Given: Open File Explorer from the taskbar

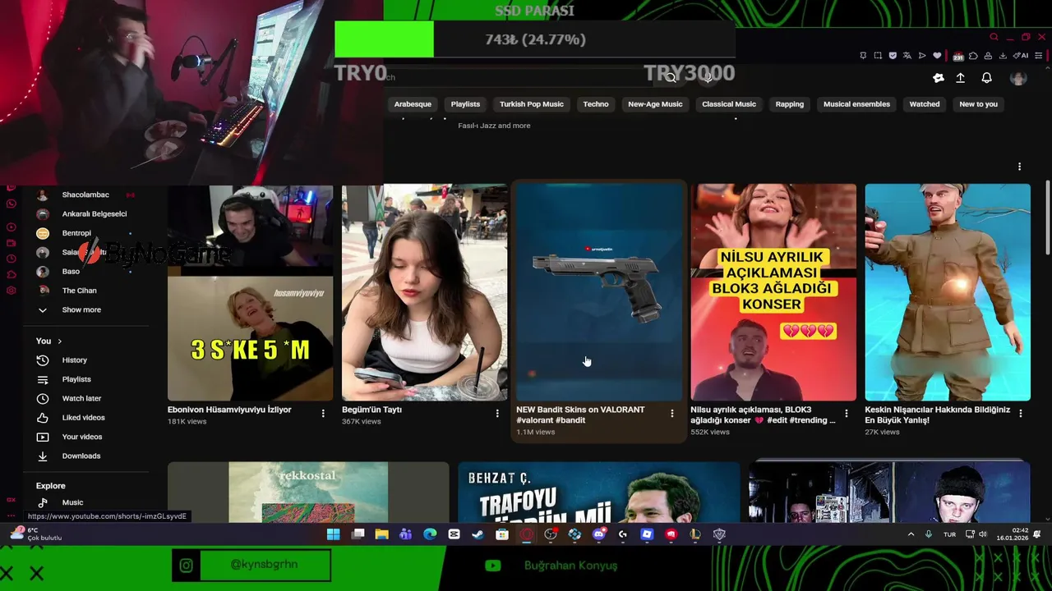Looking at the screenshot, I should [381, 534].
